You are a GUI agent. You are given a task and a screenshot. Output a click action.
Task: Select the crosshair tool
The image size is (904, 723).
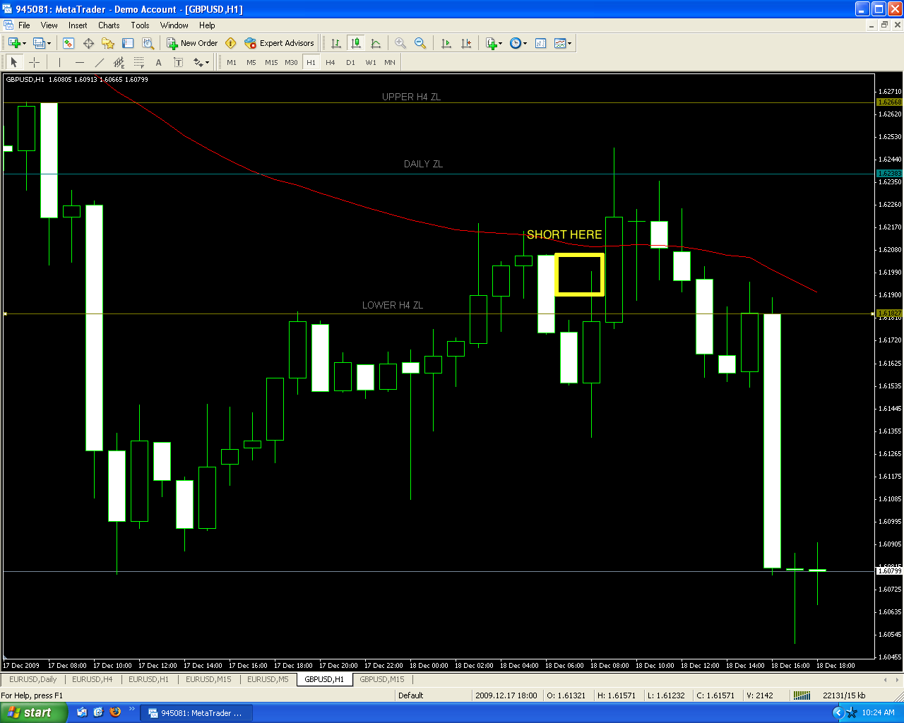pos(34,62)
